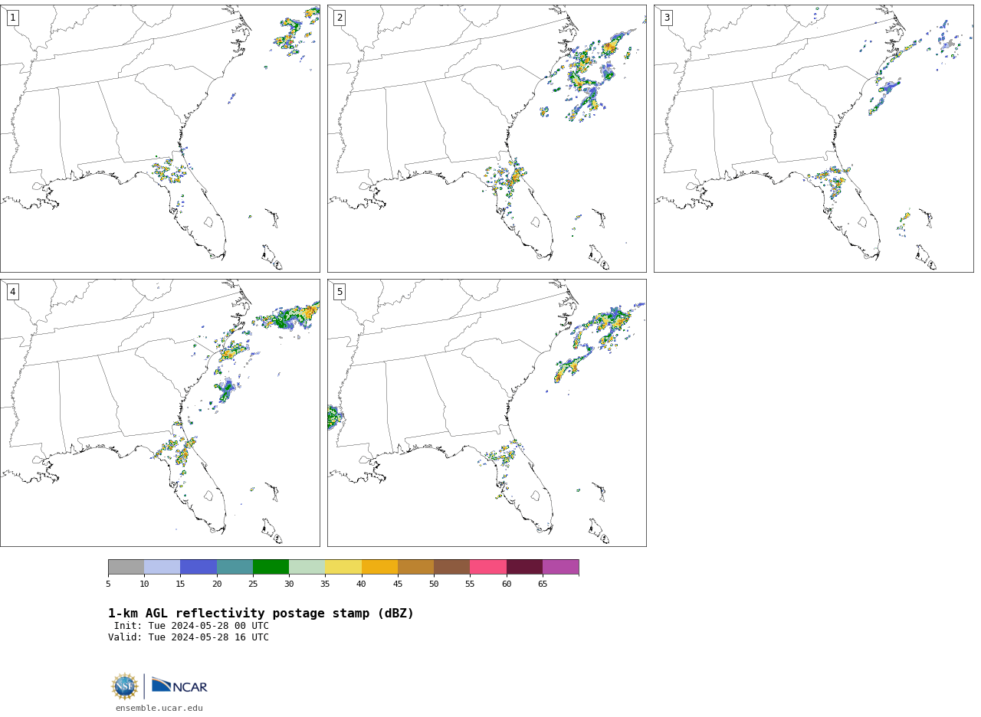Open postage stamp map panel 3
The height and width of the screenshot is (717, 981).
[x=813, y=139]
